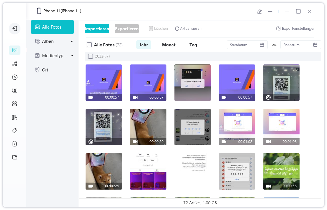Open the Enddatum calendar icon
This screenshot has height=210, width=327.
(315, 45)
